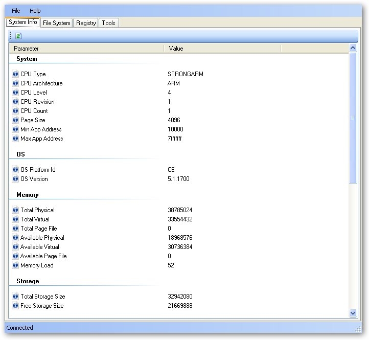Select the Free Storage Size label
The image size is (369, 340).
(42, 305)
